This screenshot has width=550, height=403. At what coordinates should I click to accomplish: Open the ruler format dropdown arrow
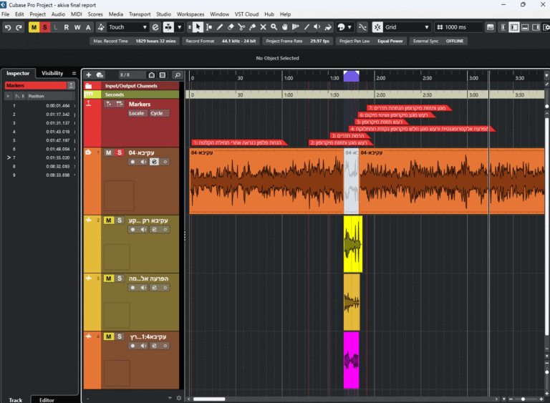546,75
